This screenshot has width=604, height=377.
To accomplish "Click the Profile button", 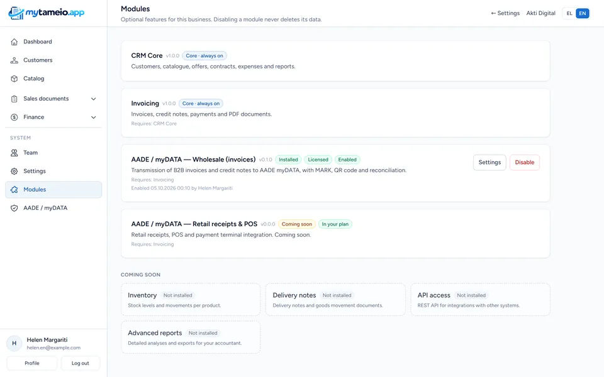I will pos(32,363).
